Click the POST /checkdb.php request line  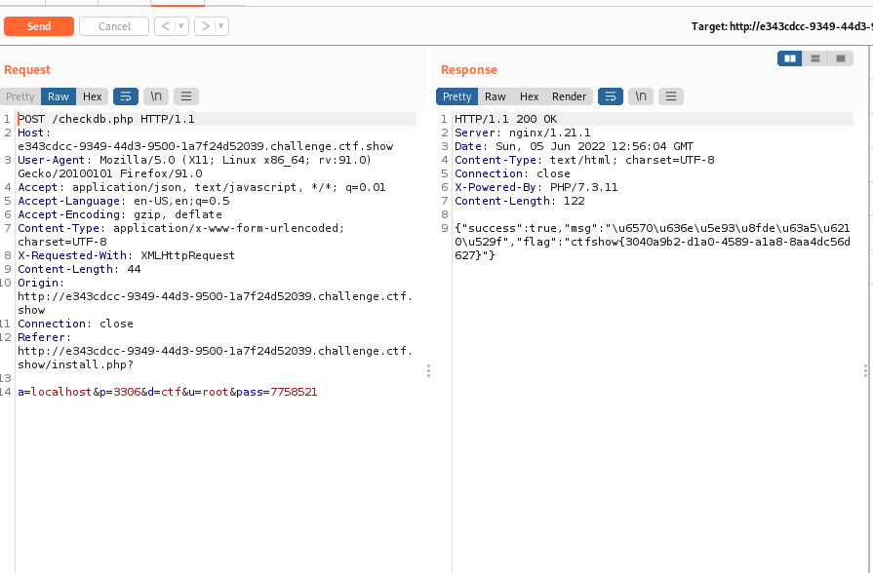click(106, 119)
